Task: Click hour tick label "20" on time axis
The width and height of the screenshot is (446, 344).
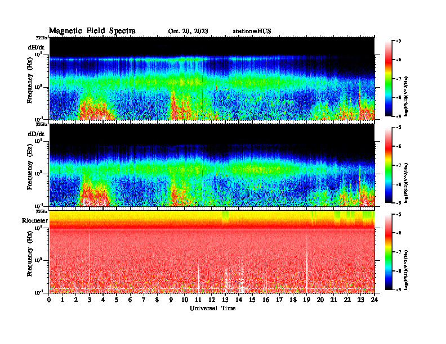Action: coord(320,300)
